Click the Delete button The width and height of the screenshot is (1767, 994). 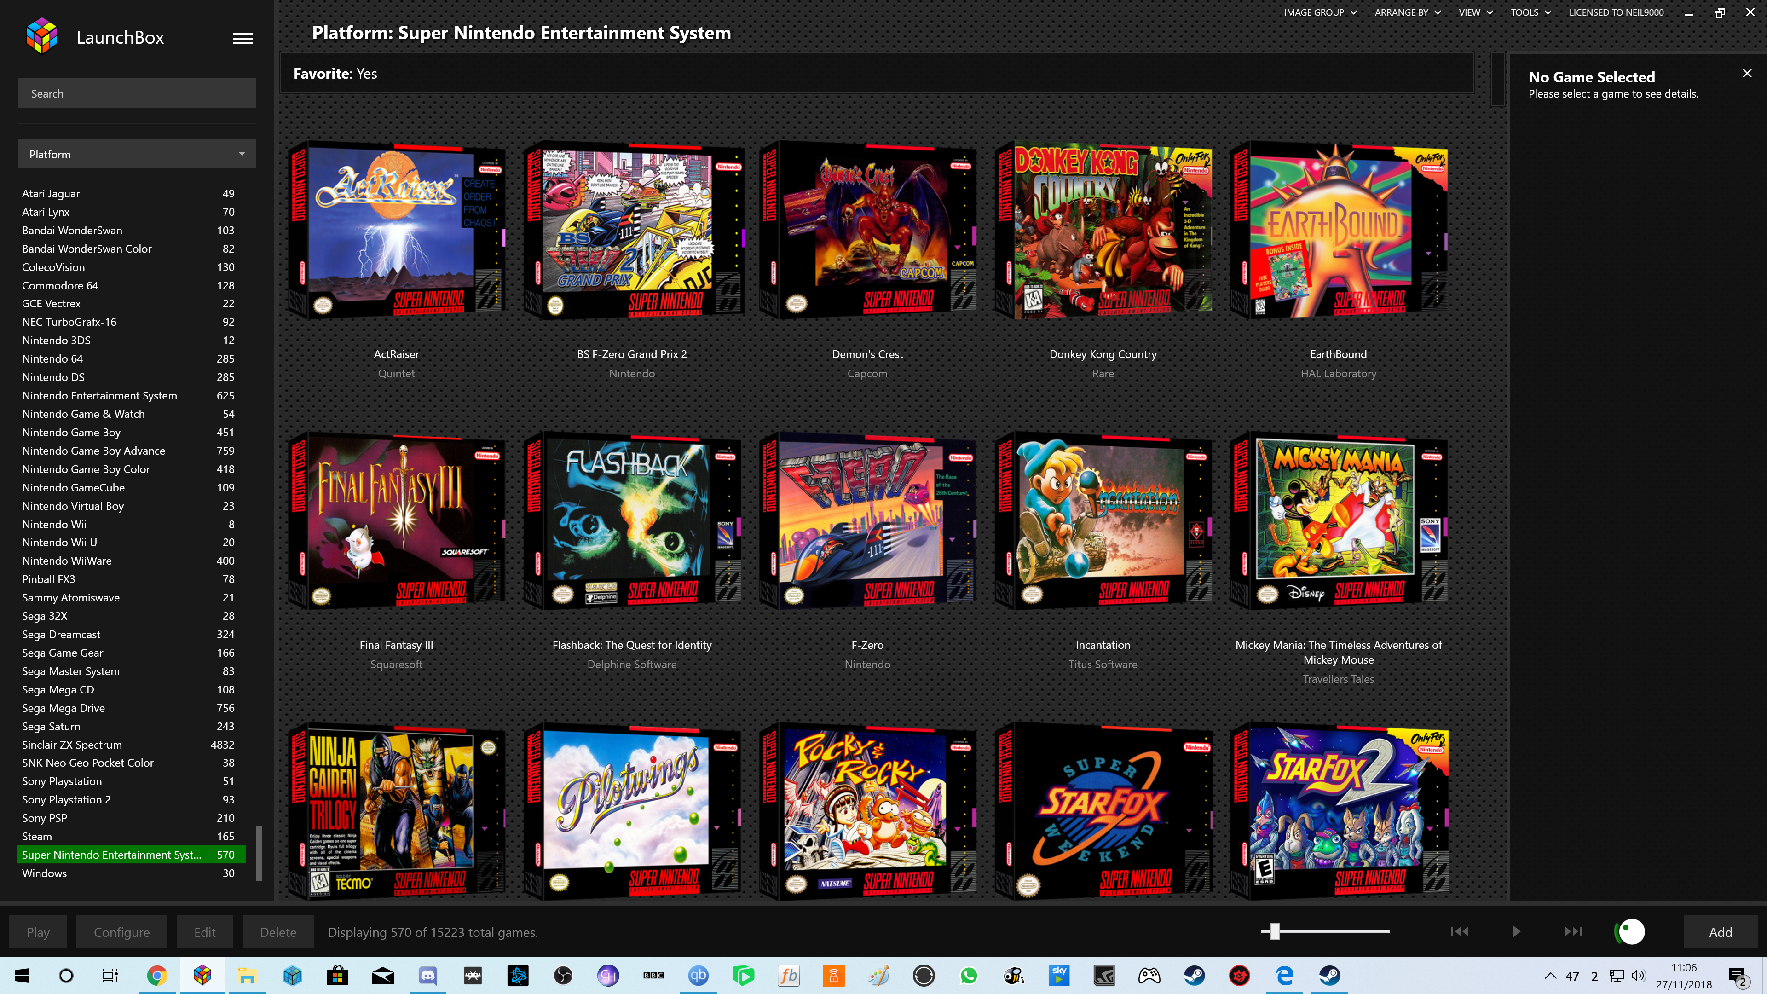278,931
